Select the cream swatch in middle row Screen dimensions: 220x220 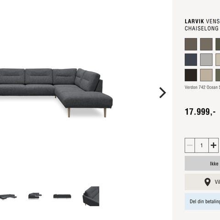[218, 60]
